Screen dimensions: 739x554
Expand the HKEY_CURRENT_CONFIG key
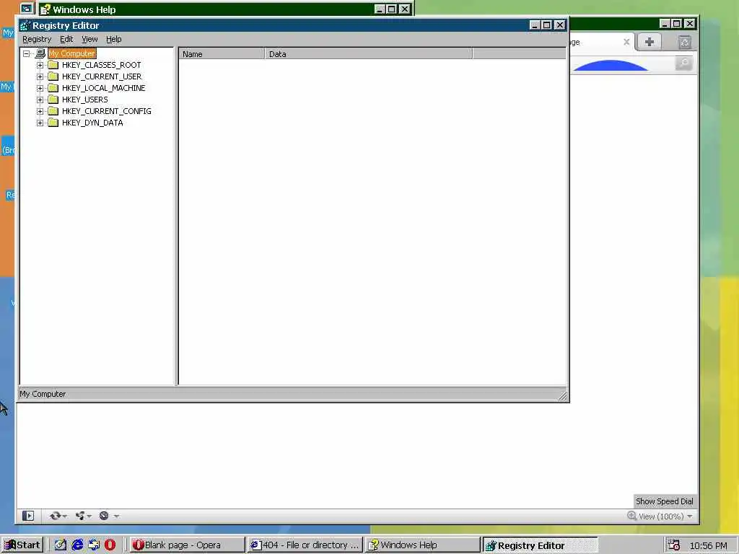[40, 111]
